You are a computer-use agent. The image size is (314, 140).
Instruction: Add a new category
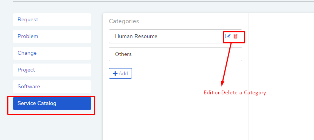pos(120,73)
